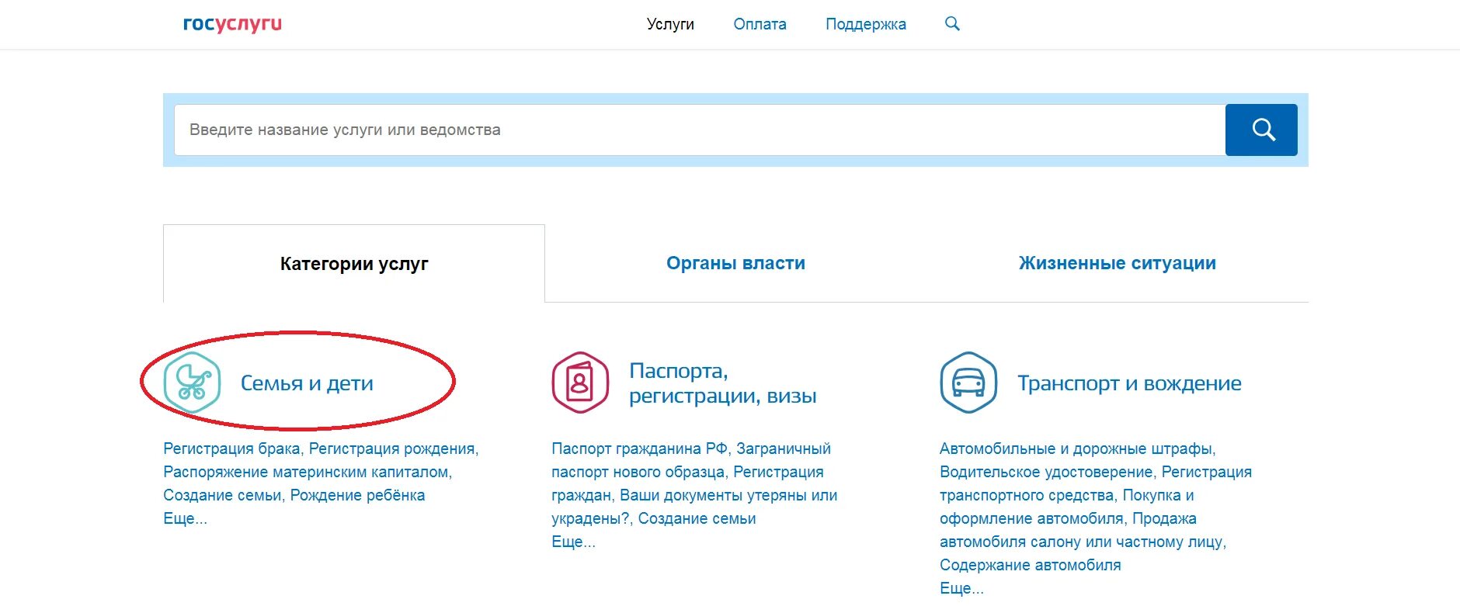
Task: Click the Содержание автомобиля link
Action: 1031,565
